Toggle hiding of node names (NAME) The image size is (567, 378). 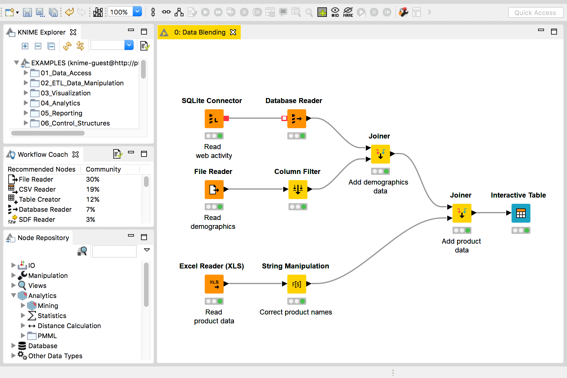click(x=348, y=12)
